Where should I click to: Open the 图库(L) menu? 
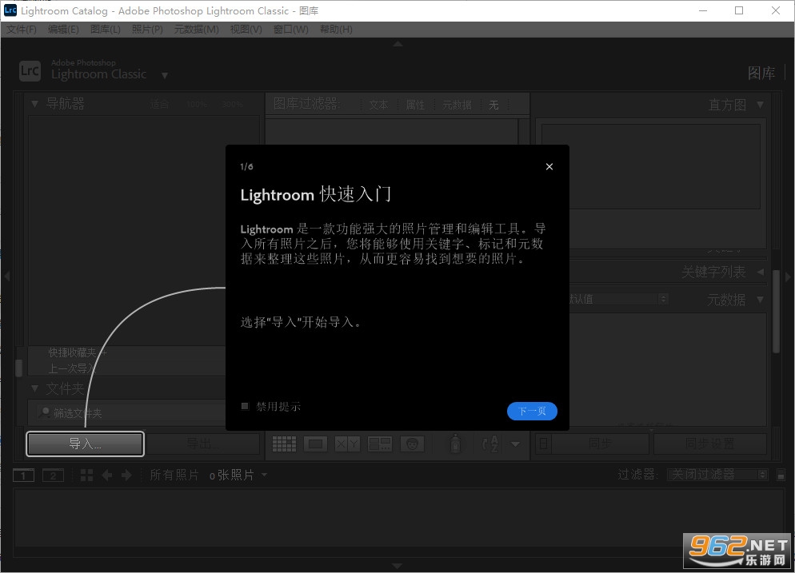[x=106, y=30]
